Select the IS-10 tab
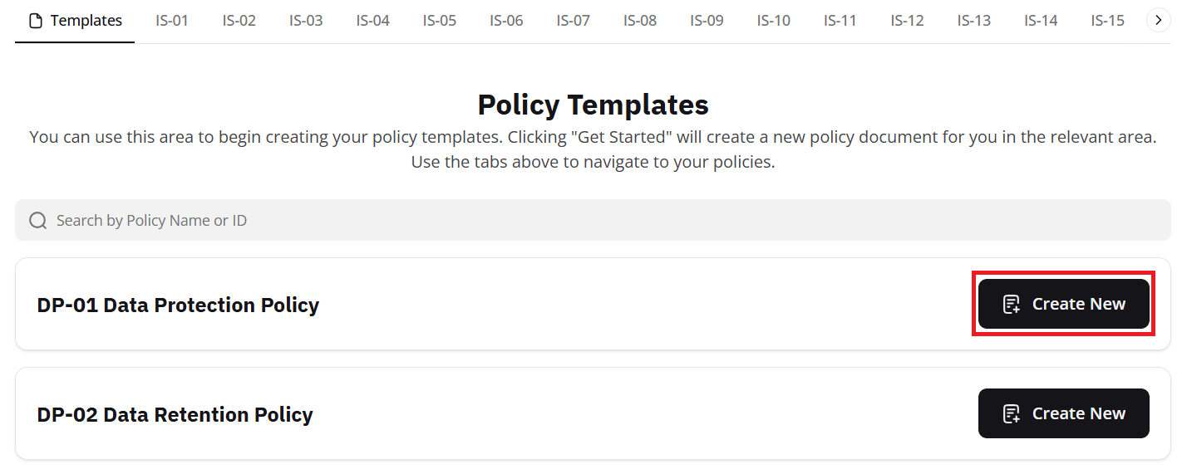 774,21
